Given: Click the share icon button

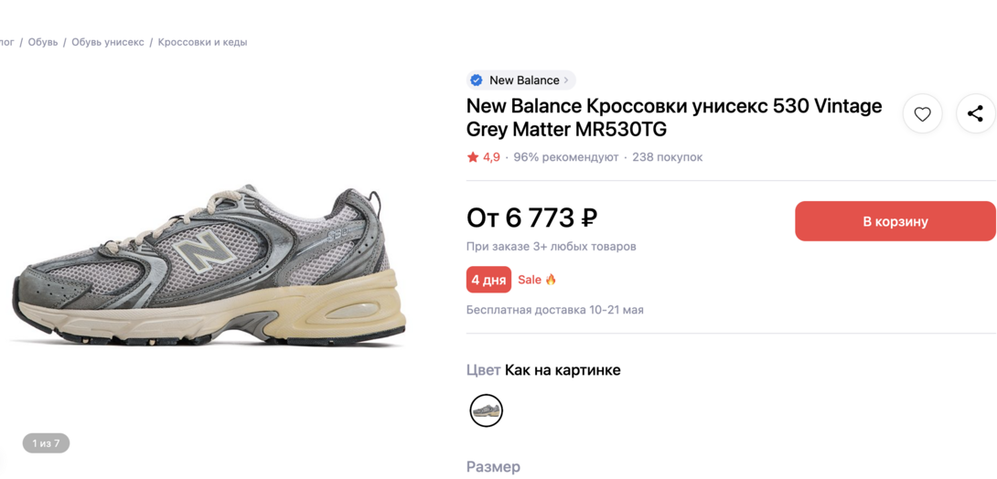Looking at the screenshot, I should pyautogui.click(x=975, y=114).
